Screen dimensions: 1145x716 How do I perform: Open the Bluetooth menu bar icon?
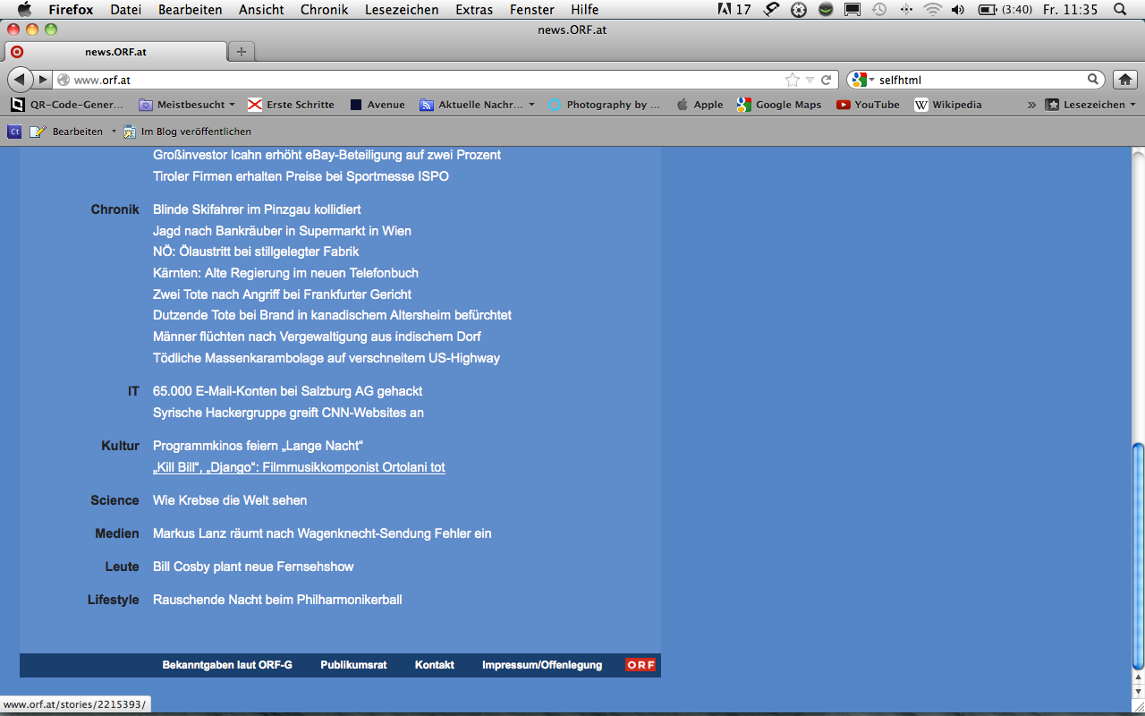click(906, 10)
